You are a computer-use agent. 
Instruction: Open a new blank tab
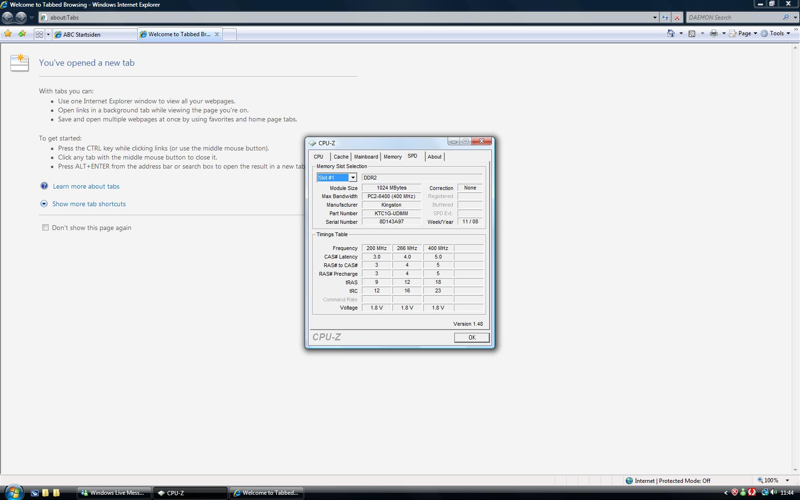[230, 34]
